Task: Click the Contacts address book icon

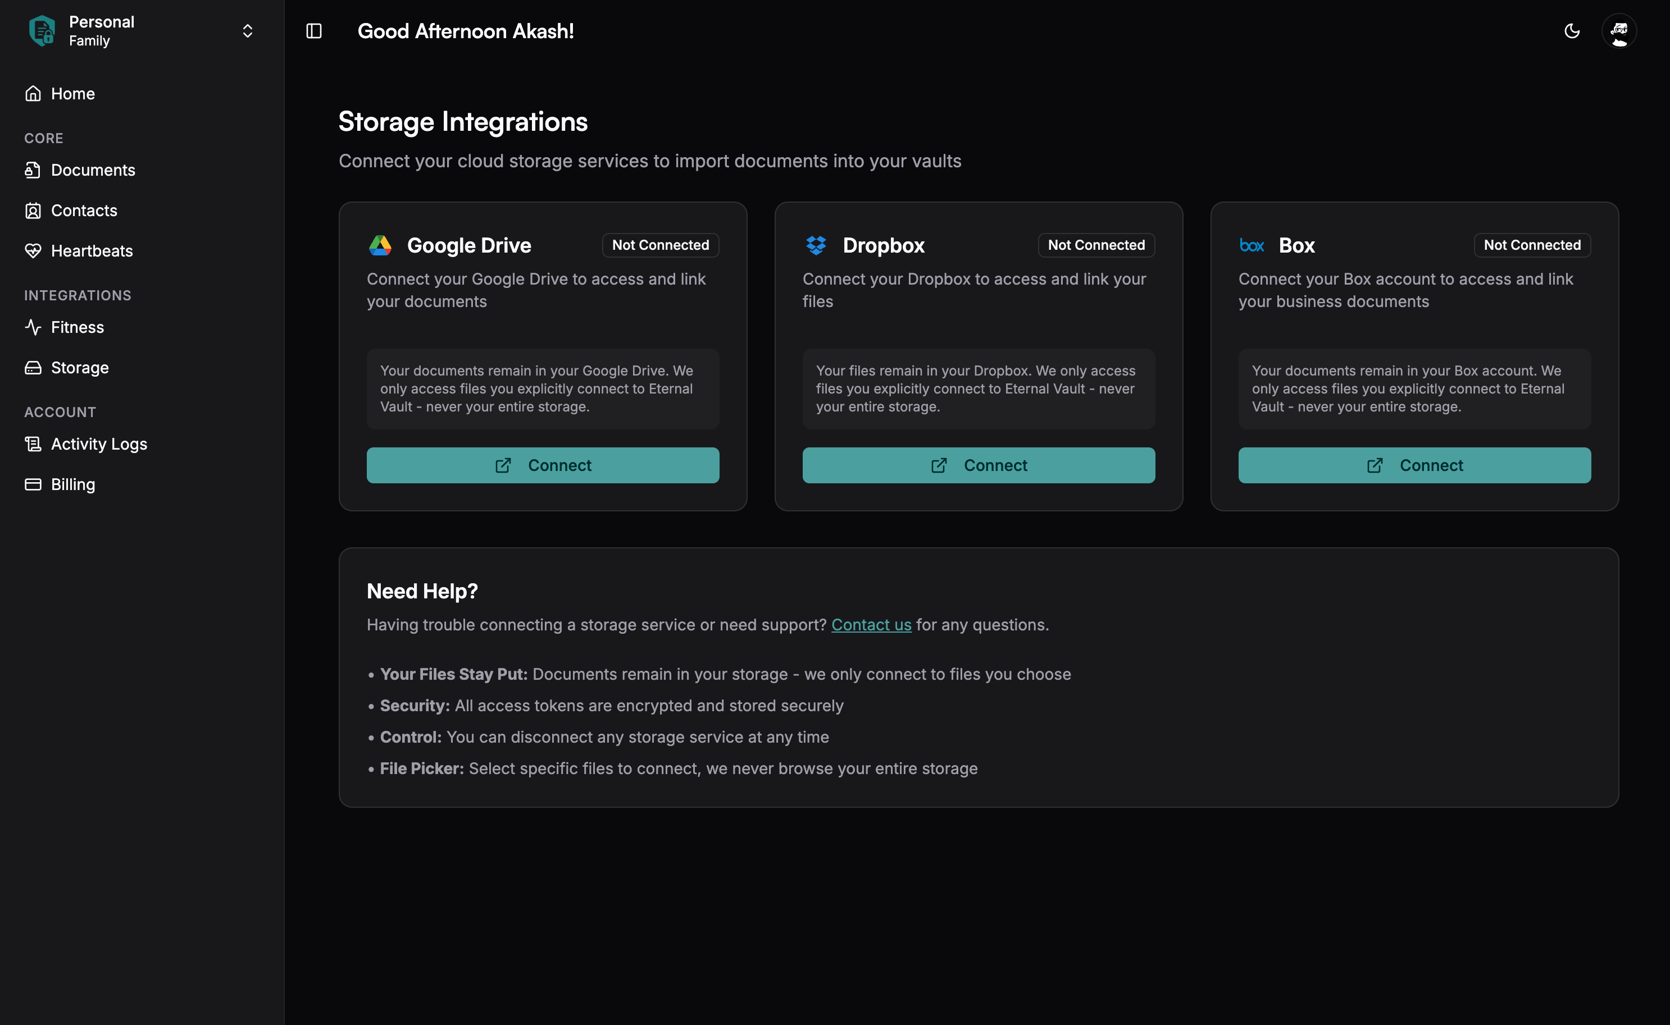Action: [33, 210]
